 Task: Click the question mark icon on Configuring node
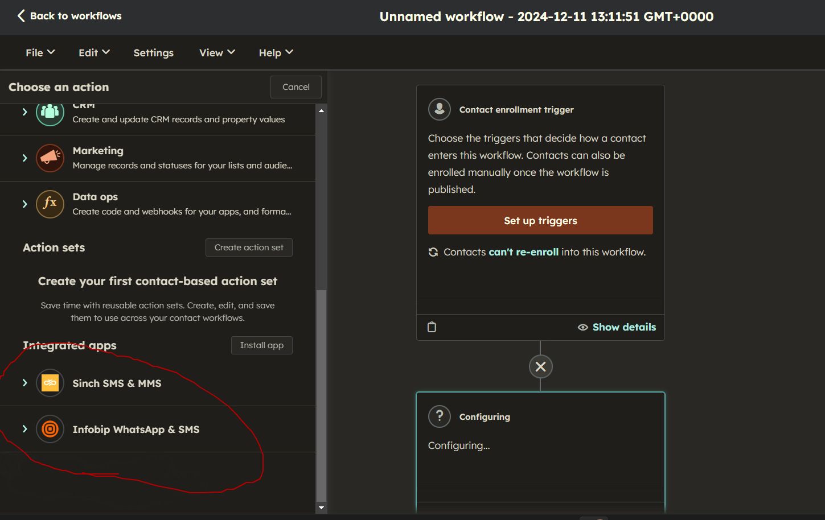click(439, 416)
